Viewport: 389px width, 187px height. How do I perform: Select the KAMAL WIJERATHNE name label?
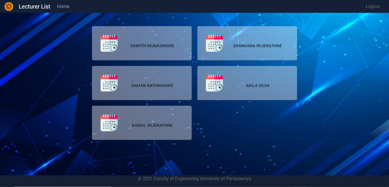tap(152, 125)
